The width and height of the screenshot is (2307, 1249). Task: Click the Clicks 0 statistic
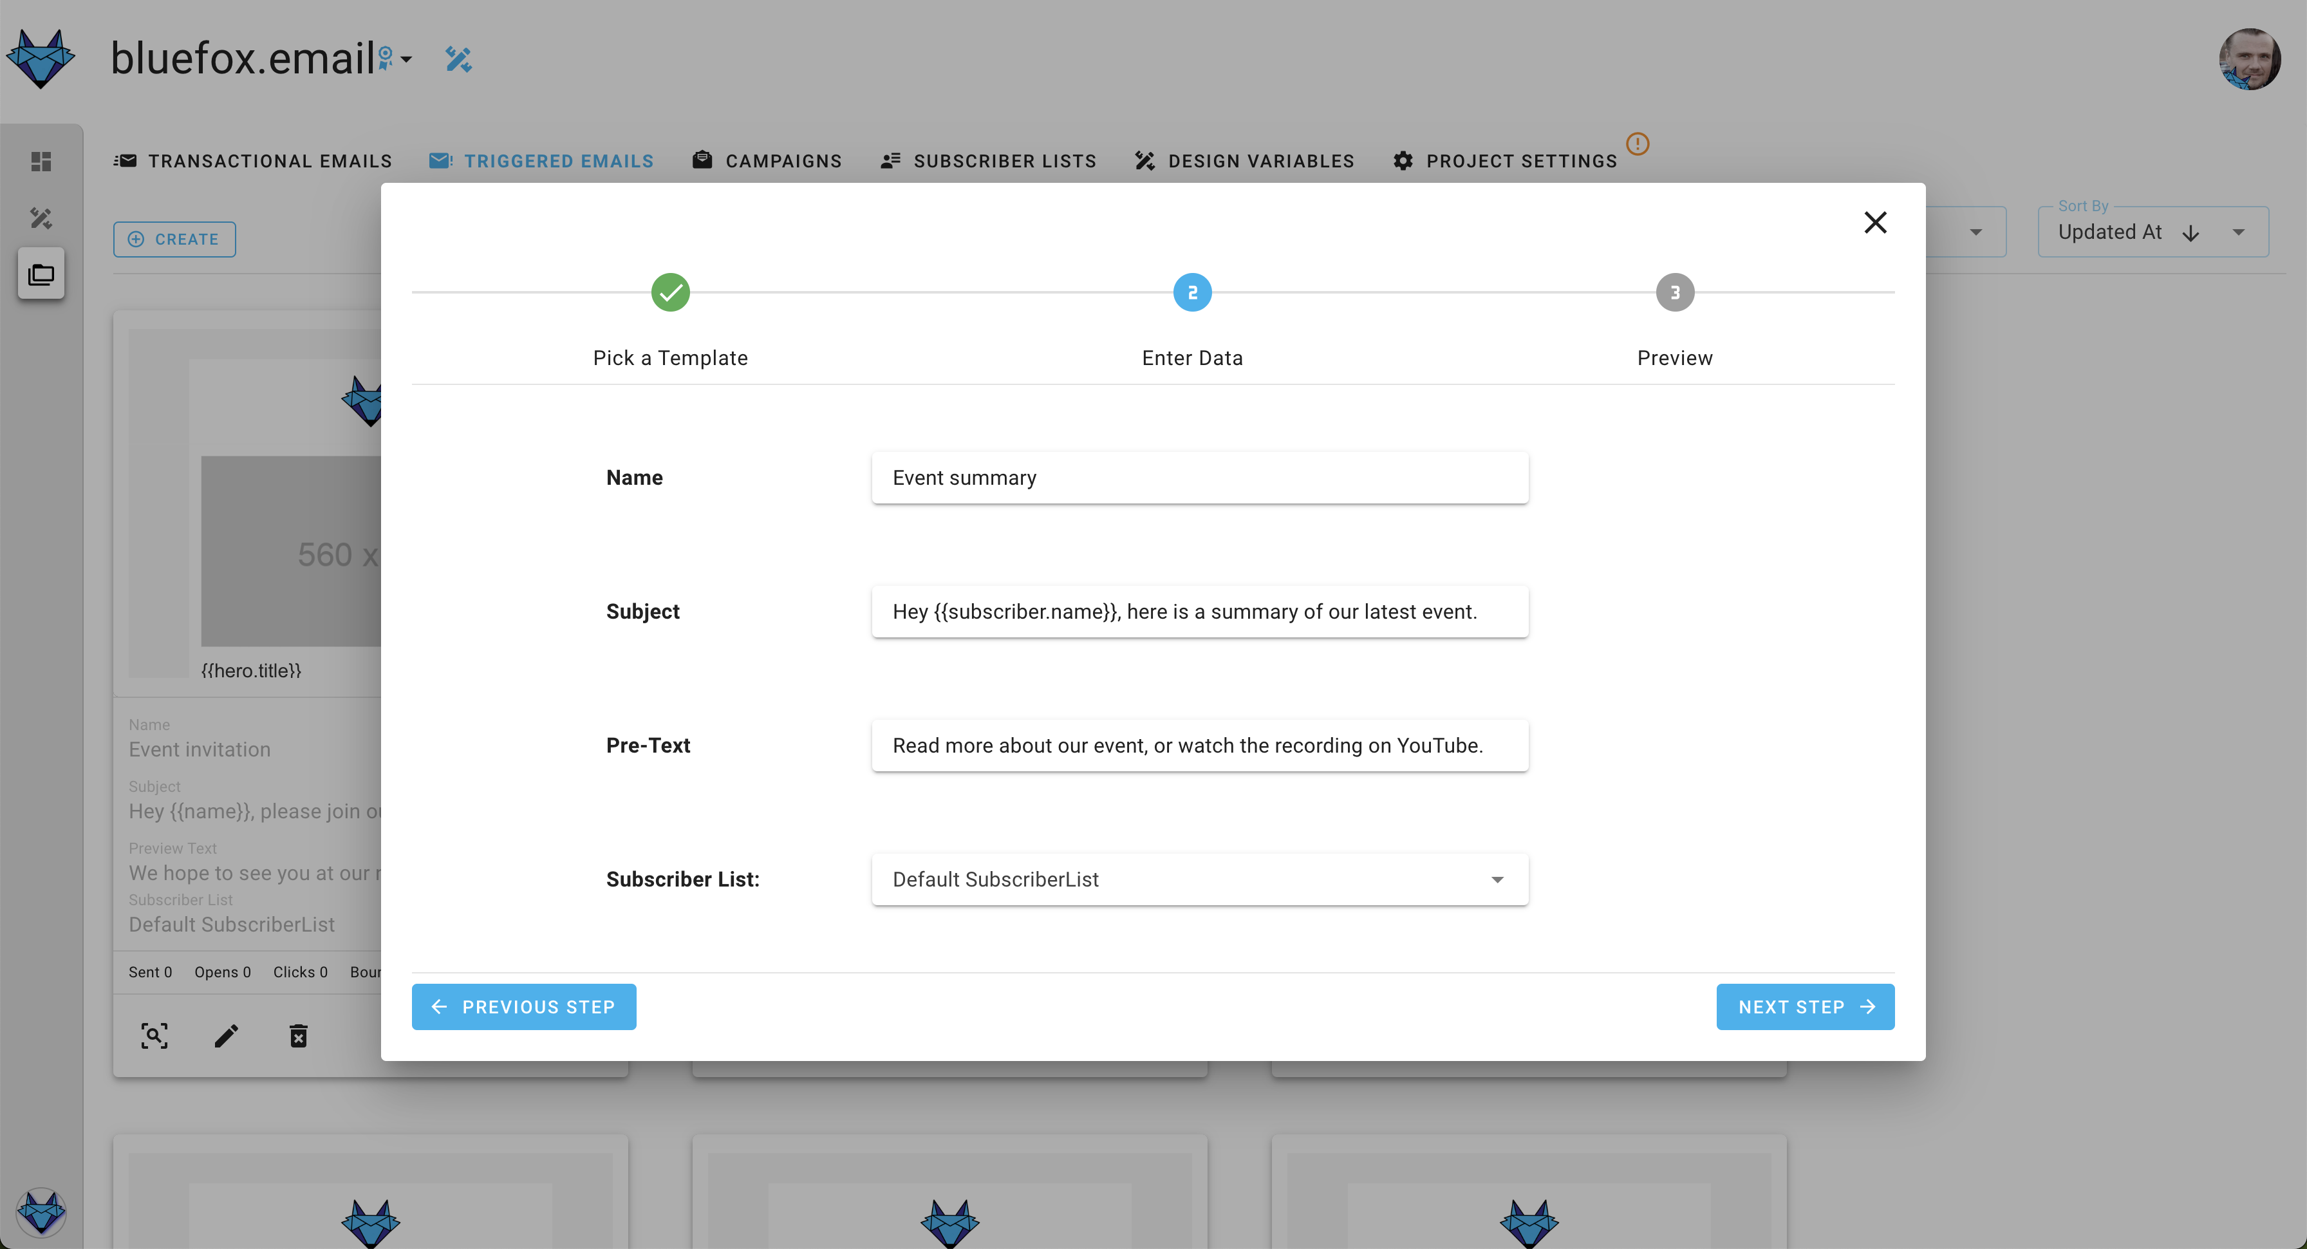pos(300,972)
